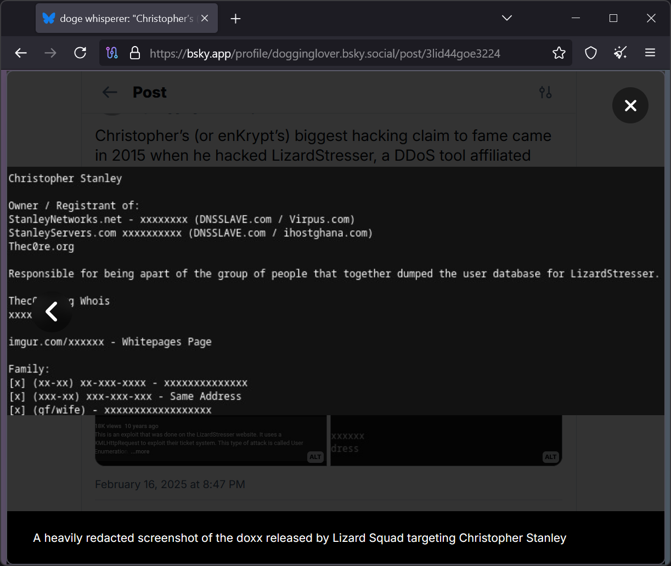Maximize the browser window

tap(613, 18)
